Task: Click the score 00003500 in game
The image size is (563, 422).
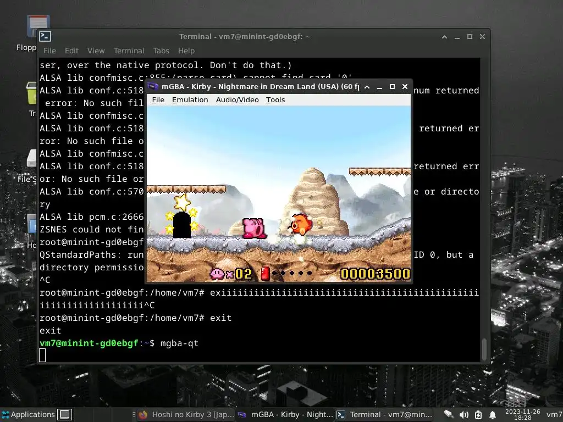Action: (x=375, y=274)
